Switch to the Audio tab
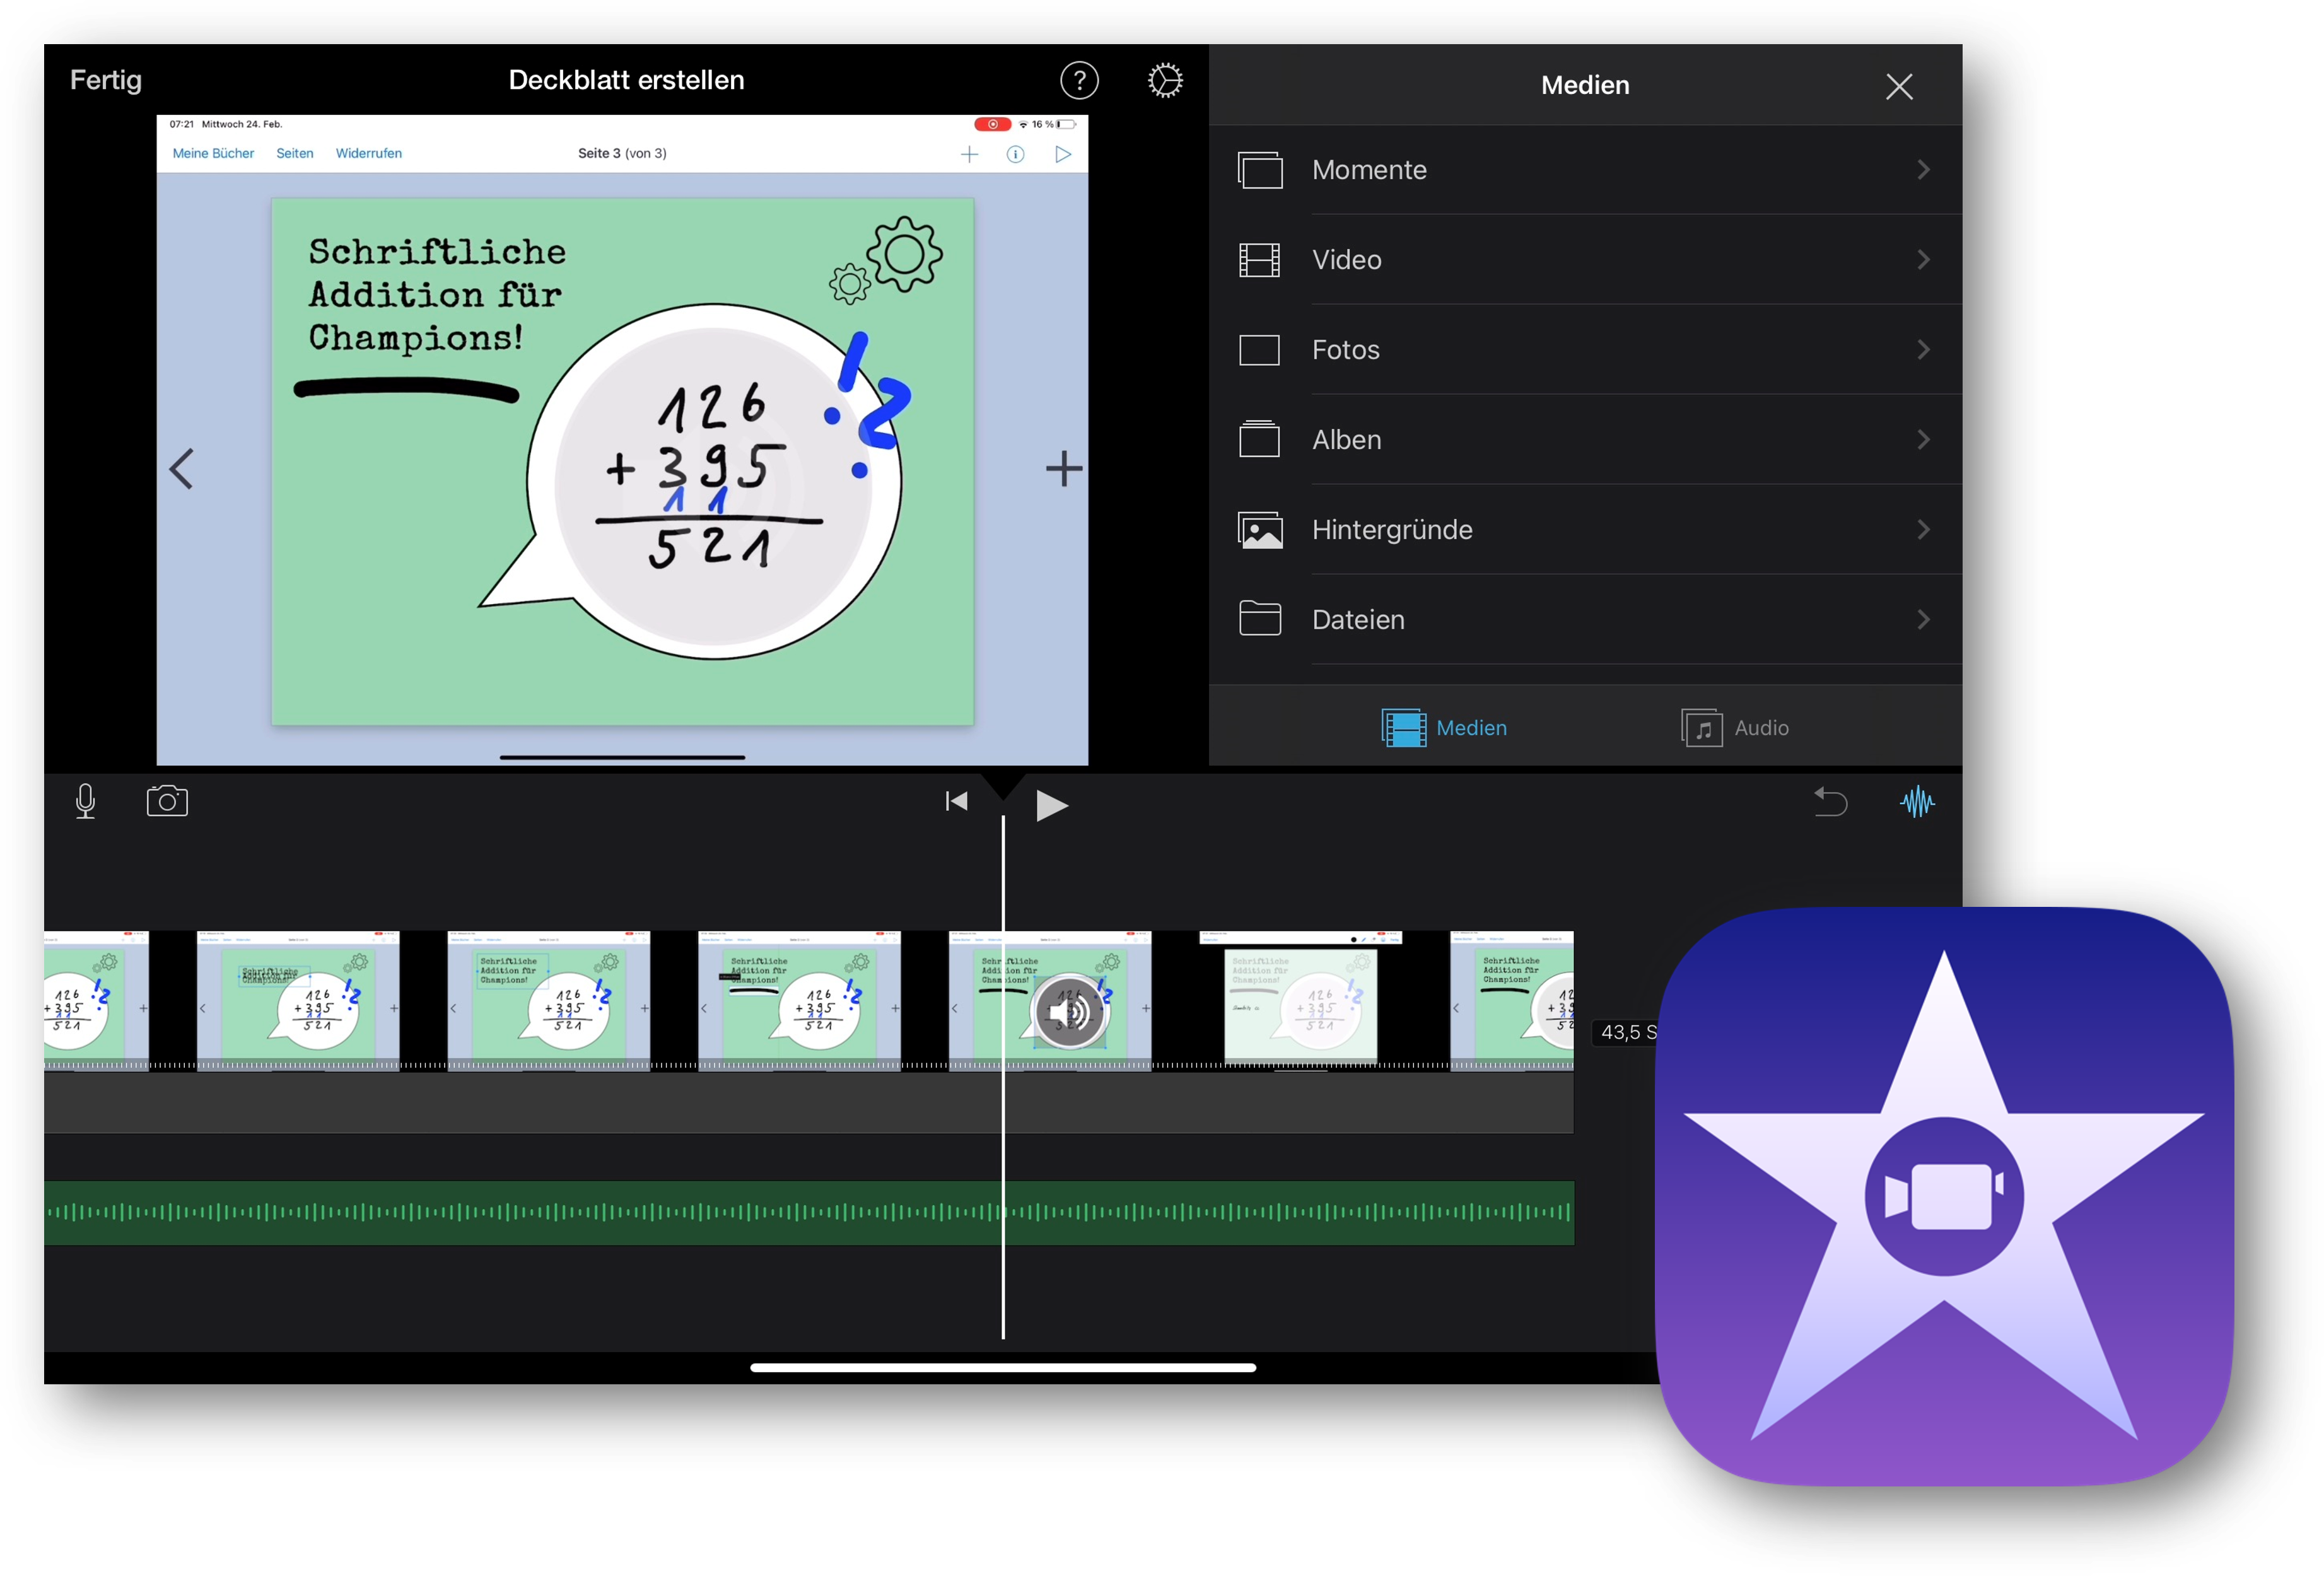Screen dimensions: 2324x1576 point(1735,728)
